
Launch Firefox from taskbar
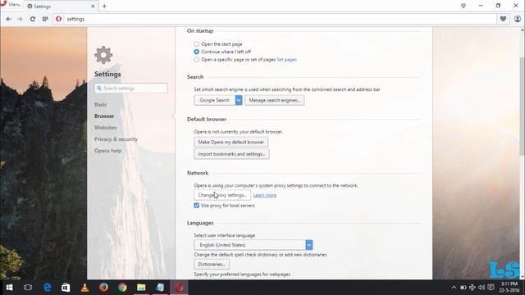pyautogui.click(x=103, y=288)
